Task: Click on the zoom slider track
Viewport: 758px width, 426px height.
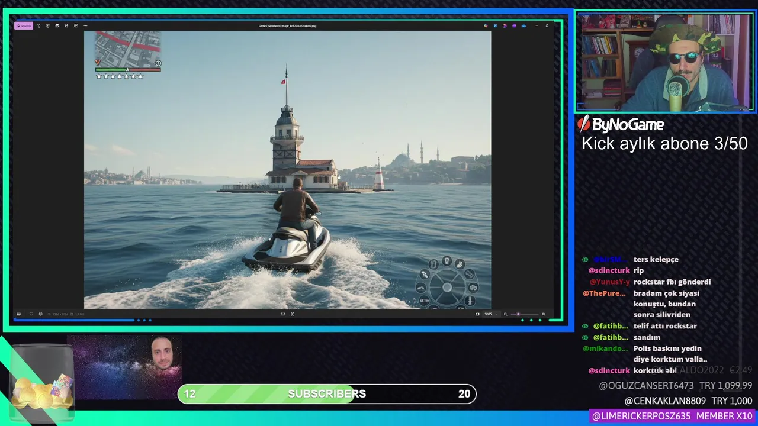Action: pos(525,314)
